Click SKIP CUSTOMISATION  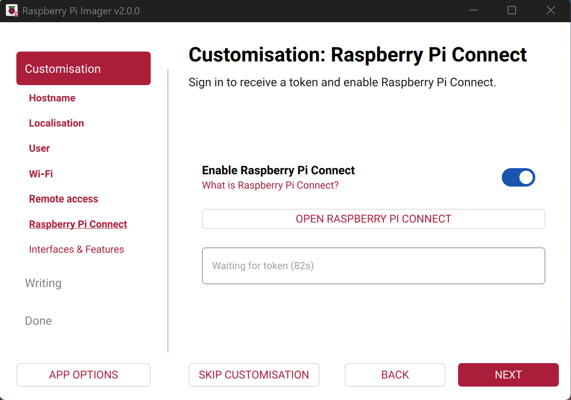[x=254, y=374]
